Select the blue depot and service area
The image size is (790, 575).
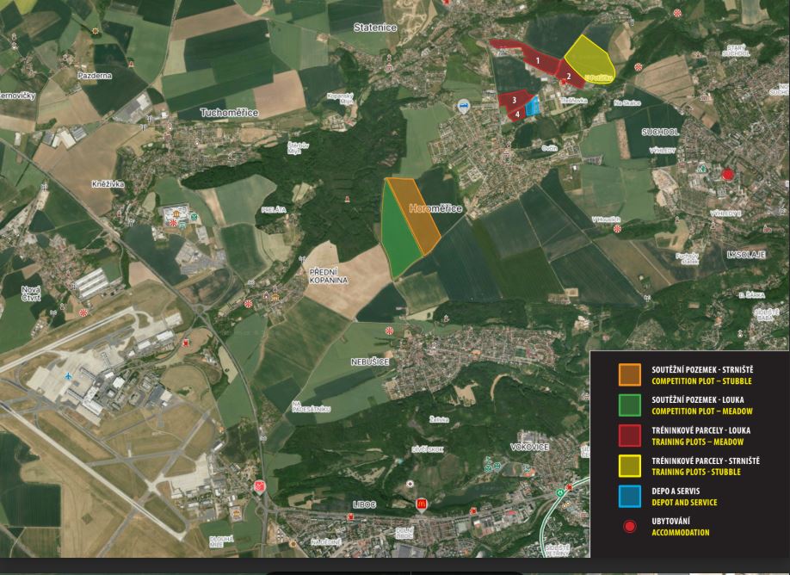(533, 106)
